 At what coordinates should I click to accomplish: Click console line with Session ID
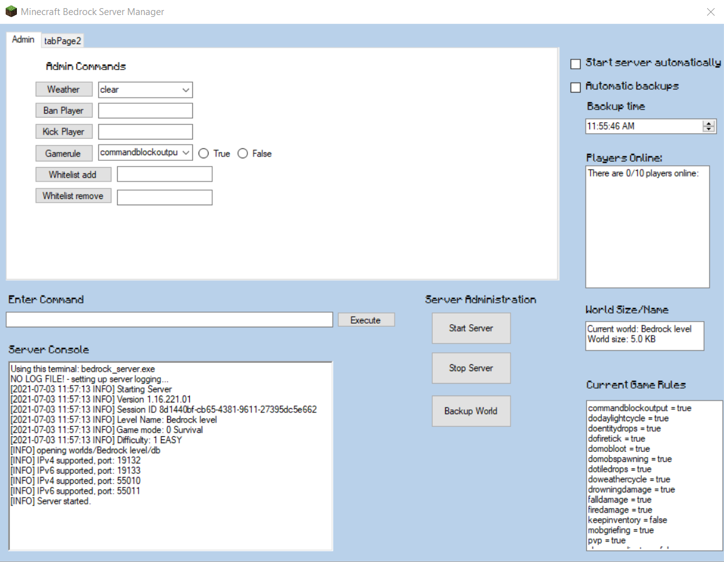coord(164,409)
